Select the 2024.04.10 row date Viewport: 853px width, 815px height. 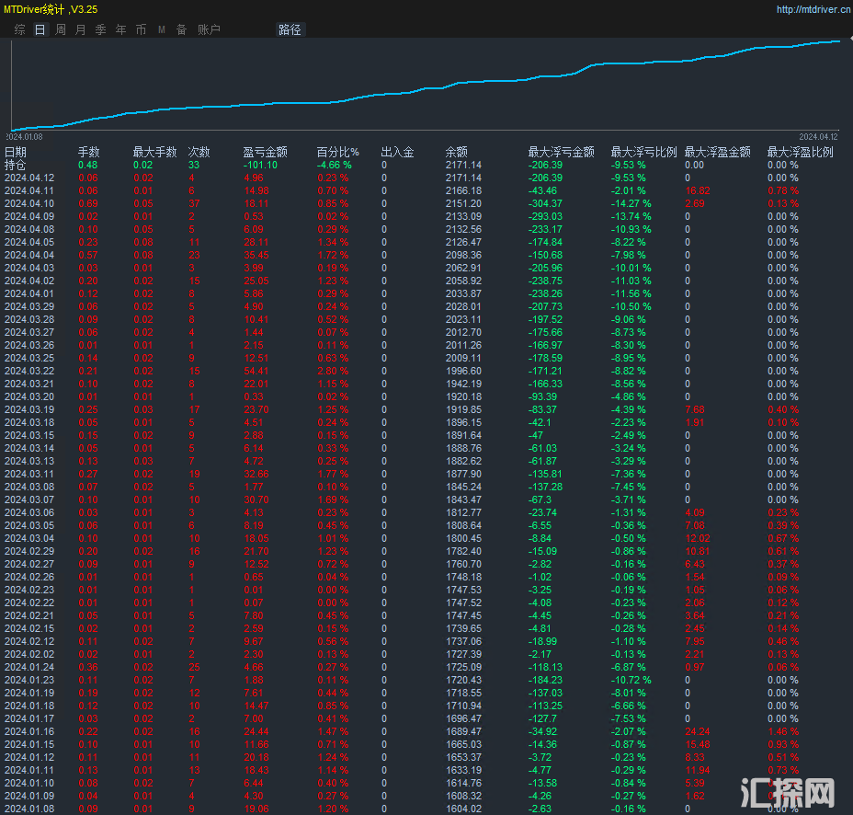29,203
